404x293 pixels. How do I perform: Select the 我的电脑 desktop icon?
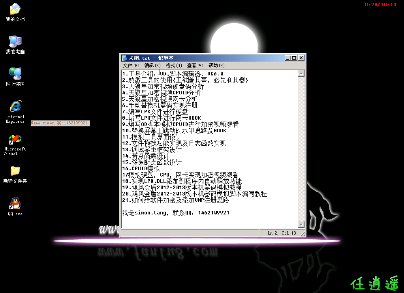point(15,41)
